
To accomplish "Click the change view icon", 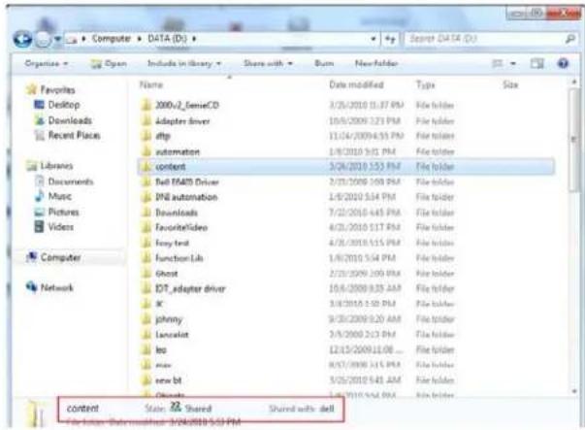I will tap(498, 64).
